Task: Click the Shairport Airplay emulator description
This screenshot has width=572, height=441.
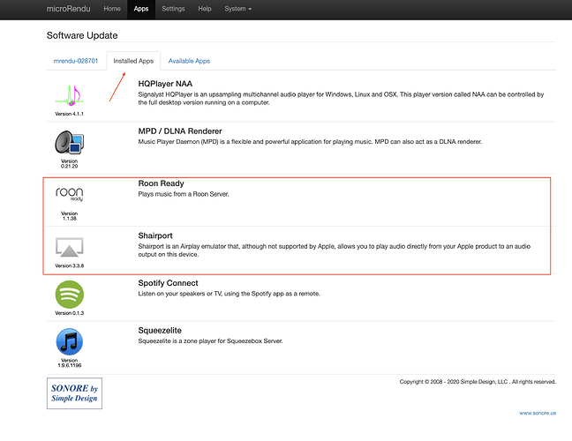Action: click(x=335, y=250)
